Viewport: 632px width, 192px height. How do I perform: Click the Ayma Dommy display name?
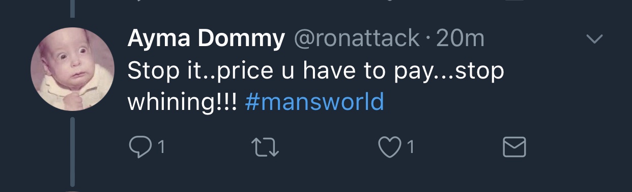coord(206,40)
